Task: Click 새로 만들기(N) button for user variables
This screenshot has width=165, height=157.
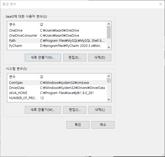Action: 43,58
